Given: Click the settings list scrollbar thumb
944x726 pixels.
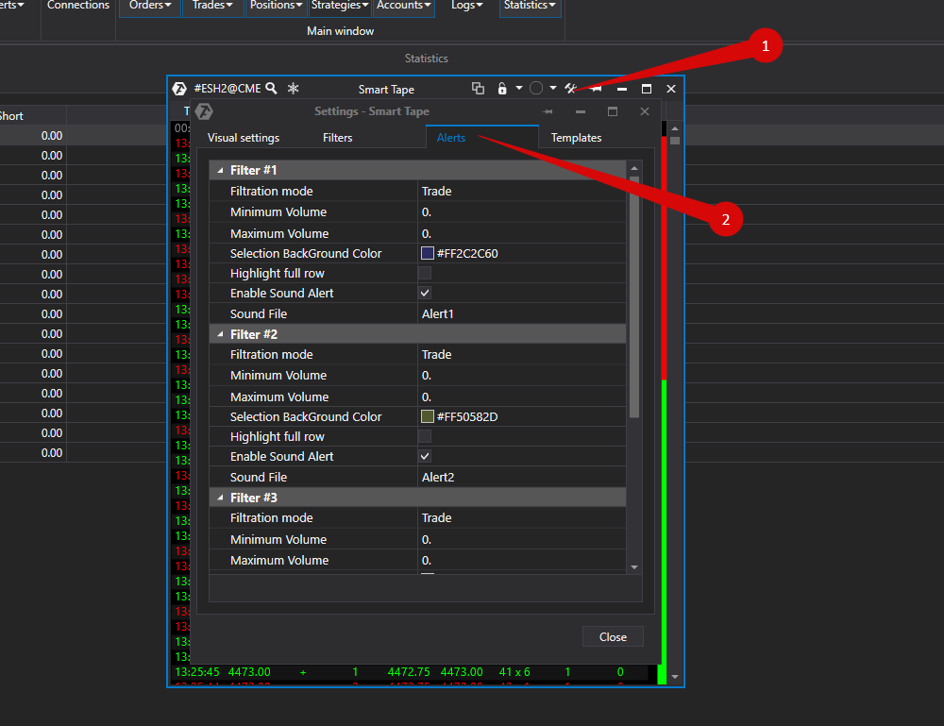Looking at the screenshot, I should (634, 296).
